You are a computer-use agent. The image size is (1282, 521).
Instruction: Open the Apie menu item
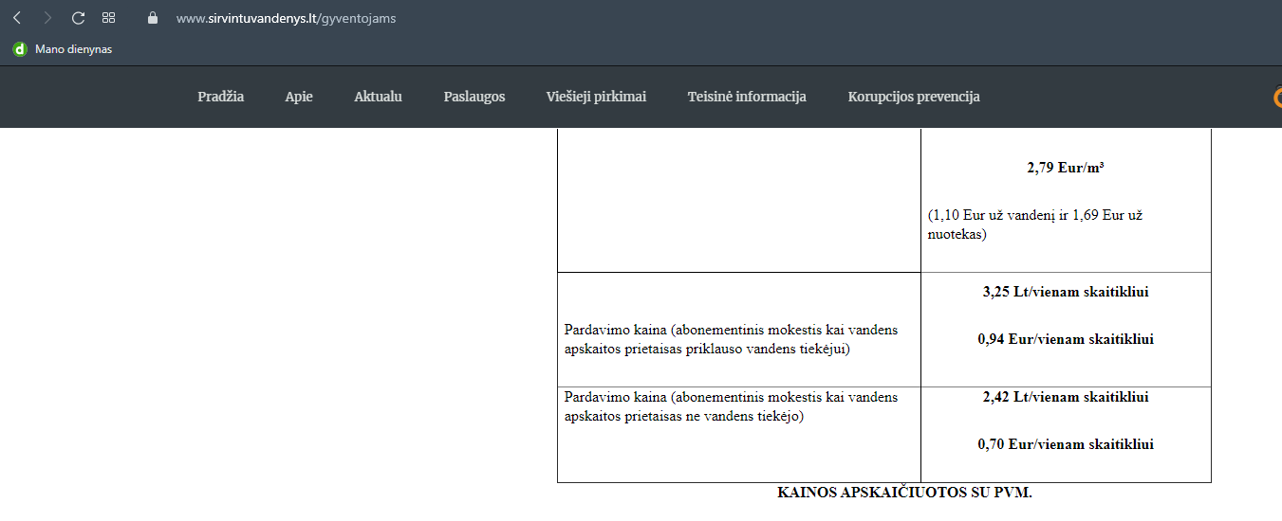click(x=299, y=97)
